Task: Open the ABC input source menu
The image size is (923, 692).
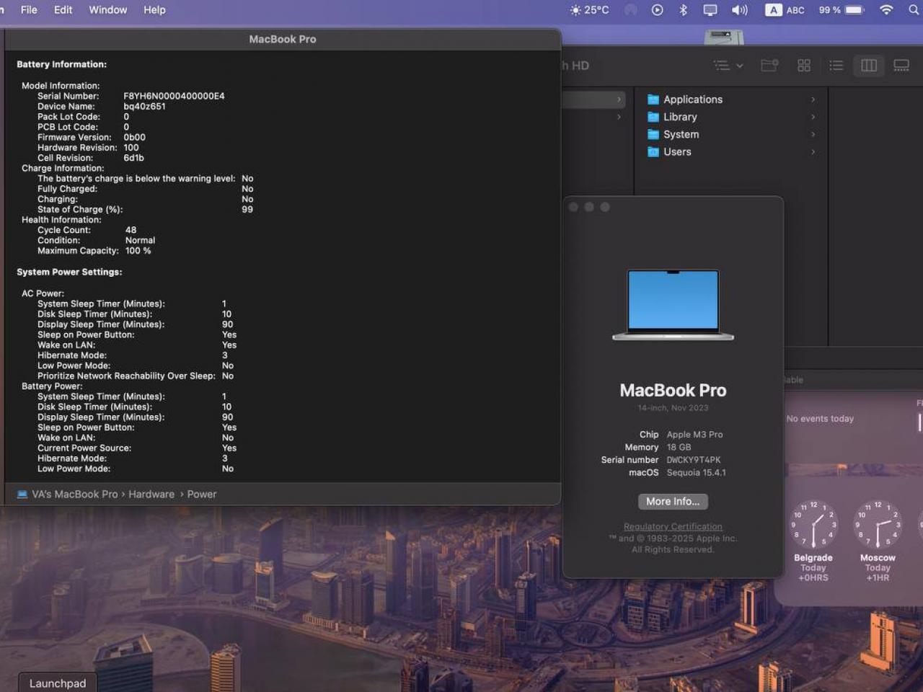Action: (785, 10)
